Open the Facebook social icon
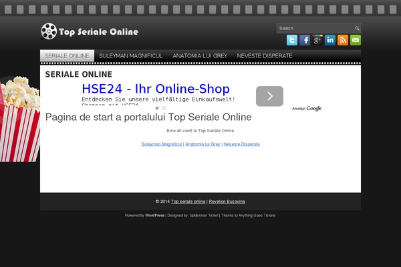 (x=305, y=40)
